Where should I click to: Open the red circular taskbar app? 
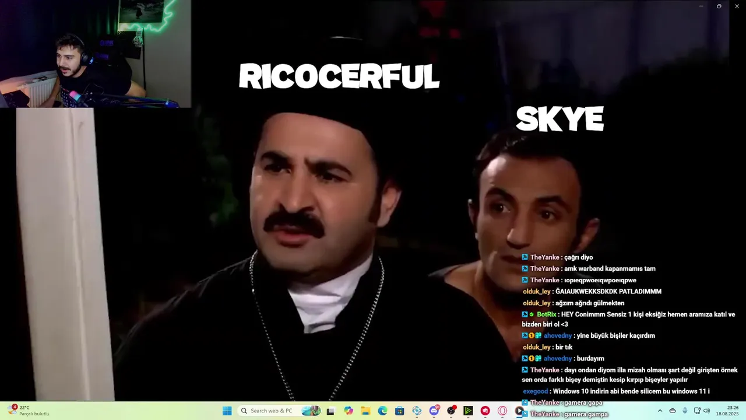(485, 411)
